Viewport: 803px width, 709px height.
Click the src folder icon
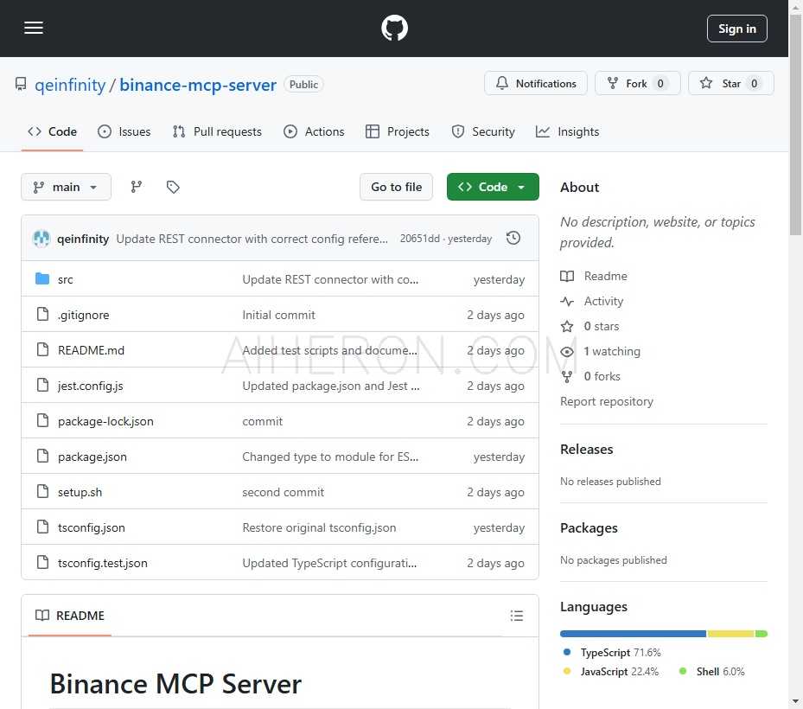point(42,278)
